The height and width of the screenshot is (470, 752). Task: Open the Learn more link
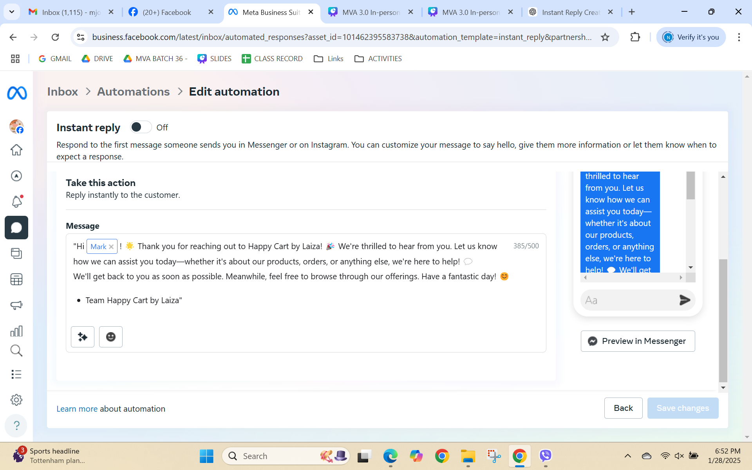point(77,409)
